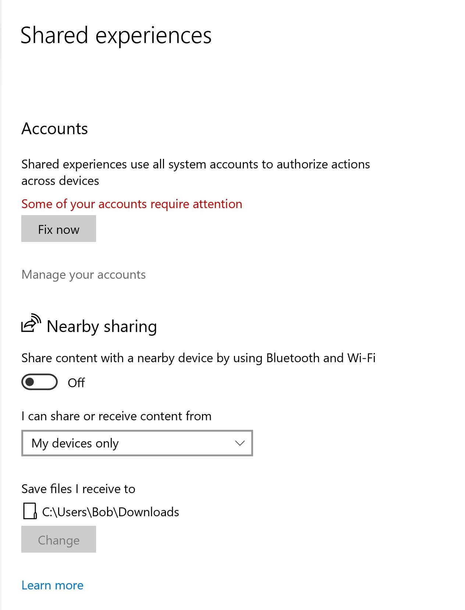Open the My devices only dropdown
This screenshot has height=610, width=465.
tap(137, 443)
